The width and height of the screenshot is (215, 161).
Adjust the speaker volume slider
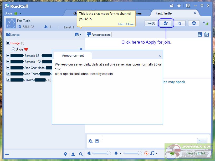(x=102, y=153)
